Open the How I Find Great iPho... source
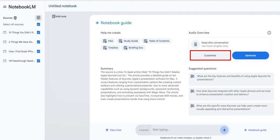The image size is (280, 140). pos(22,52)
